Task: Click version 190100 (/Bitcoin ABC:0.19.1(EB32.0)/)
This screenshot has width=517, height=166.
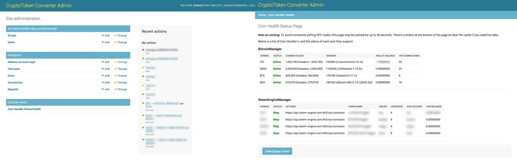Action: pos(349,82)
